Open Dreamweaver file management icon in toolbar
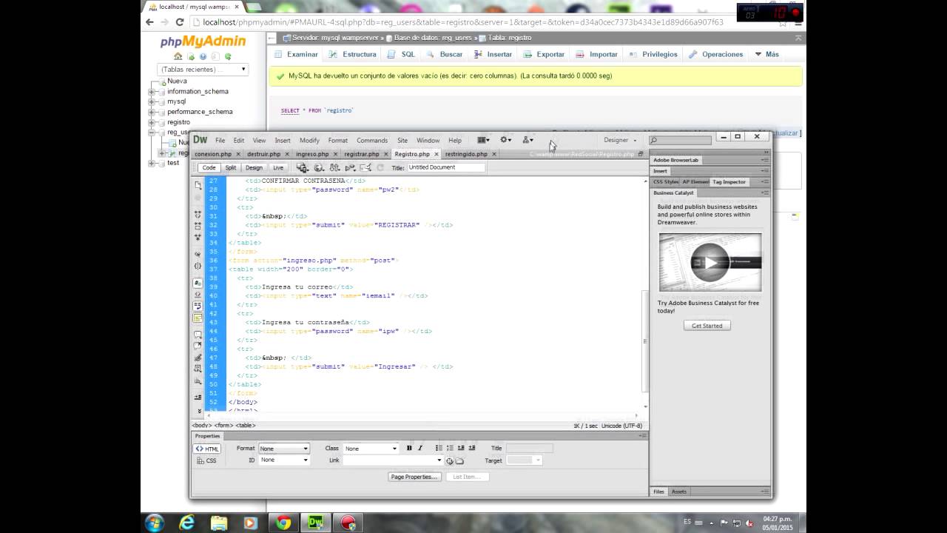This screenshot has height=533, width=947. pyautogui.click(x=335, y=167)
